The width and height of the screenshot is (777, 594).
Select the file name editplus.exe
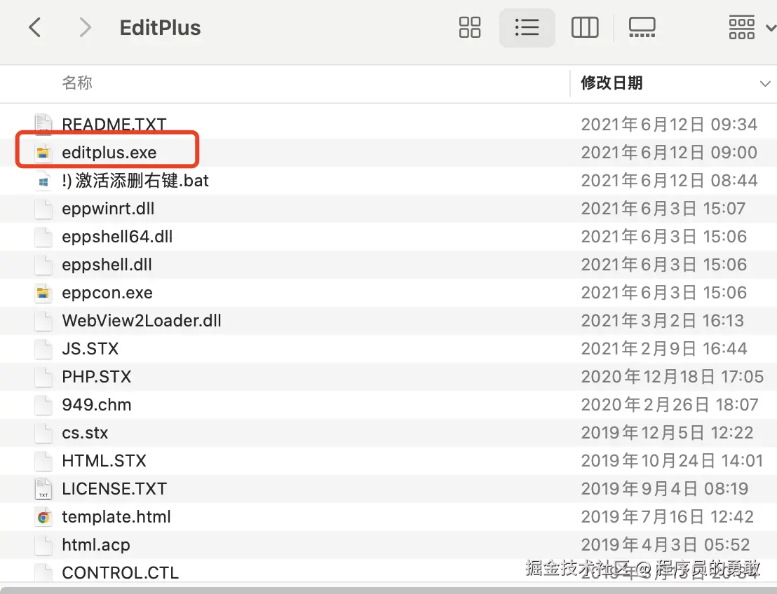(x=109, y=153)
